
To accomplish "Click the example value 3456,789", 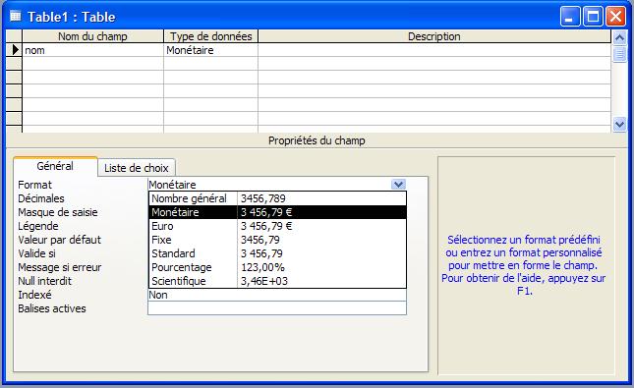I will pyautogui.click(x=263, y=198).
